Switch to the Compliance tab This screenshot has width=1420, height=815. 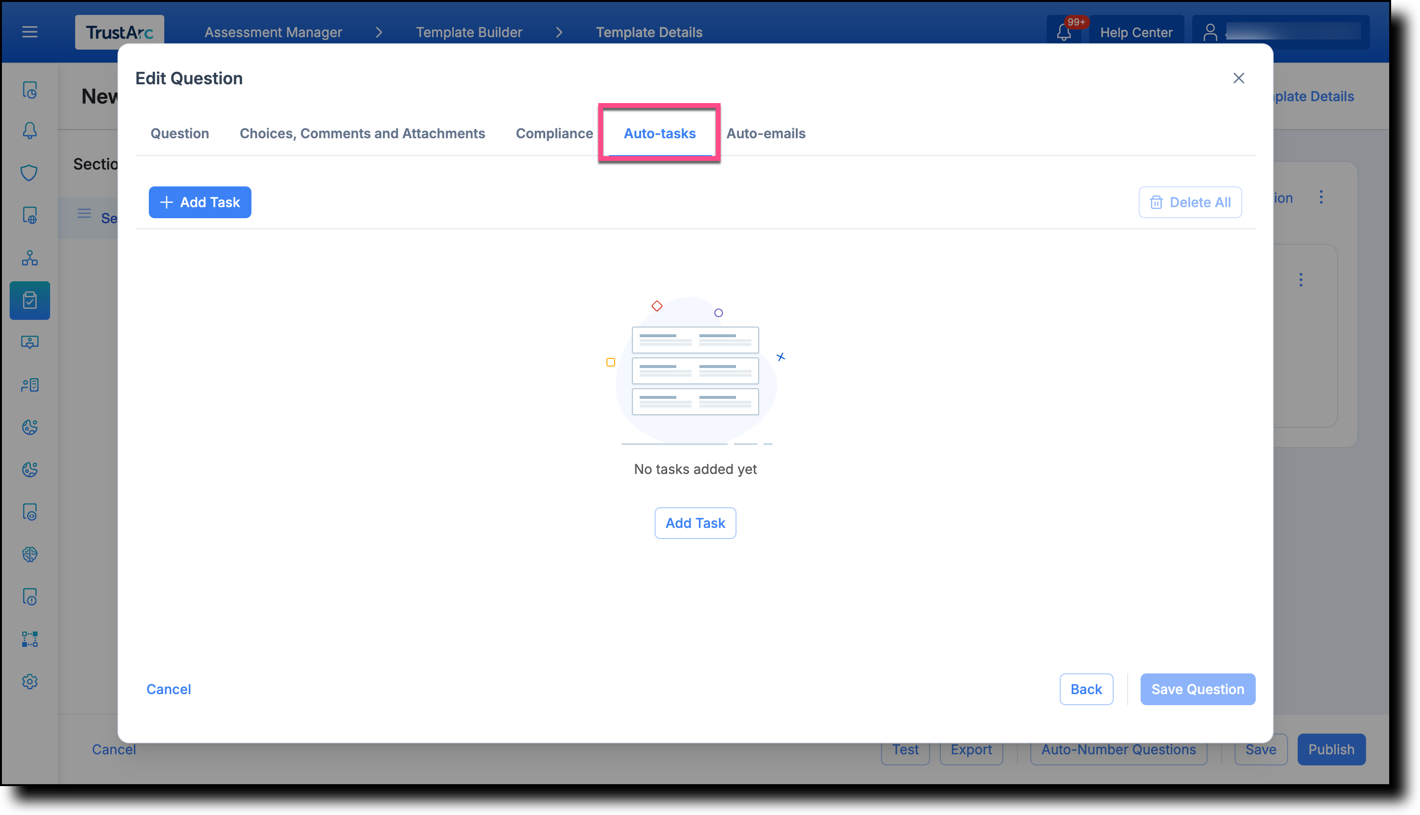554,133
